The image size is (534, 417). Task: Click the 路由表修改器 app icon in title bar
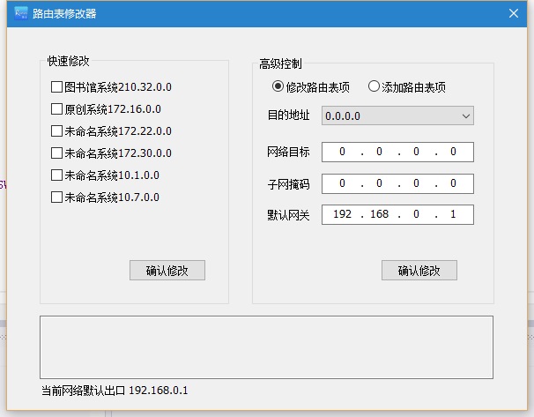point(21,13)
